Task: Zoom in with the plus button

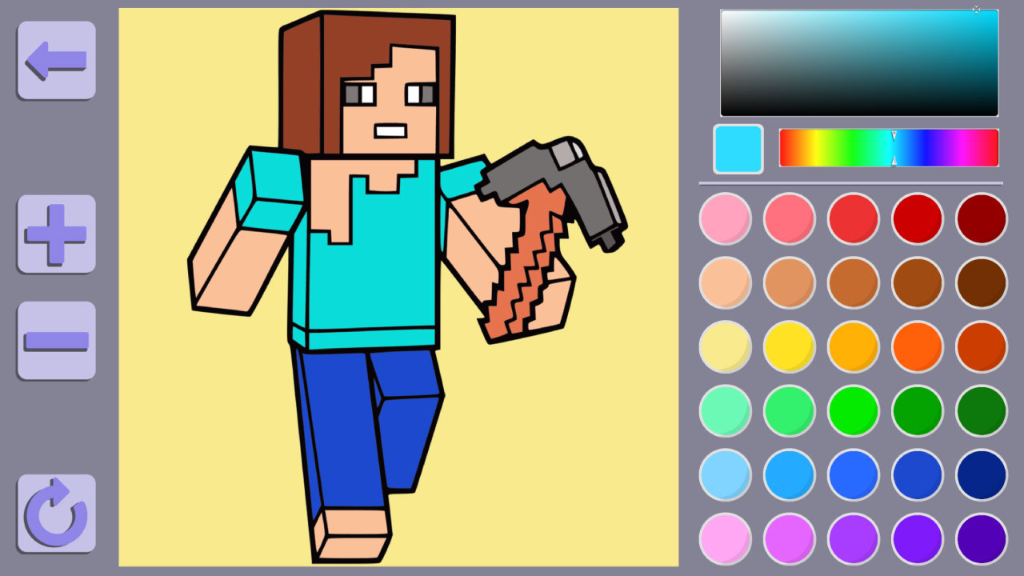Action: [56, 234]
